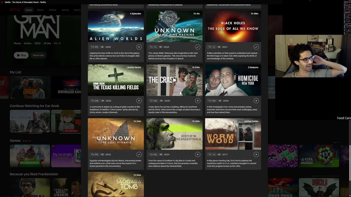The width and height of the screenshot is (351, 197).
Task: Click the TV-14 rating badge on Black Holes card
Action: pos(211,47)
